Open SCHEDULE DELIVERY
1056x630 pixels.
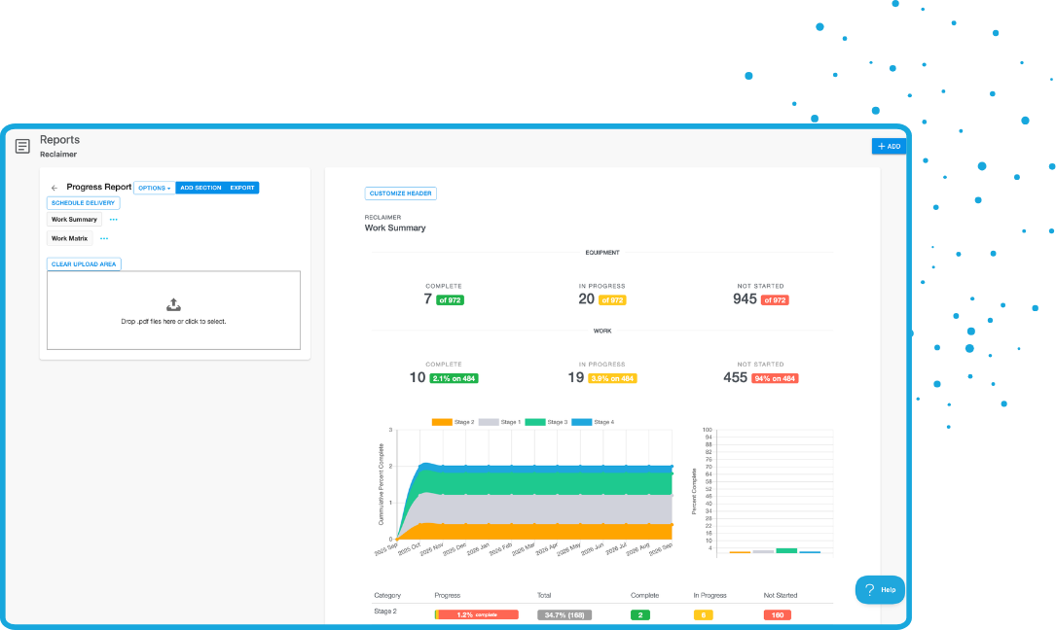[x=84, y=202]
